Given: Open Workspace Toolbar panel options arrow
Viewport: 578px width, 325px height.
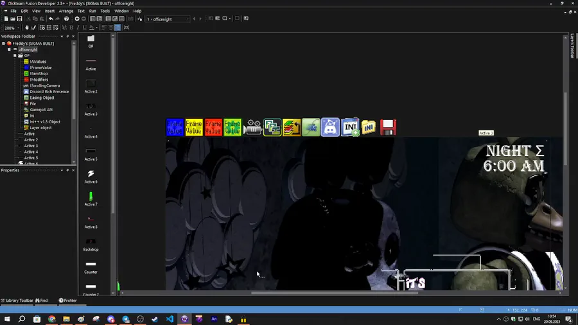Looking at the screenshot, I should (62, 37).
